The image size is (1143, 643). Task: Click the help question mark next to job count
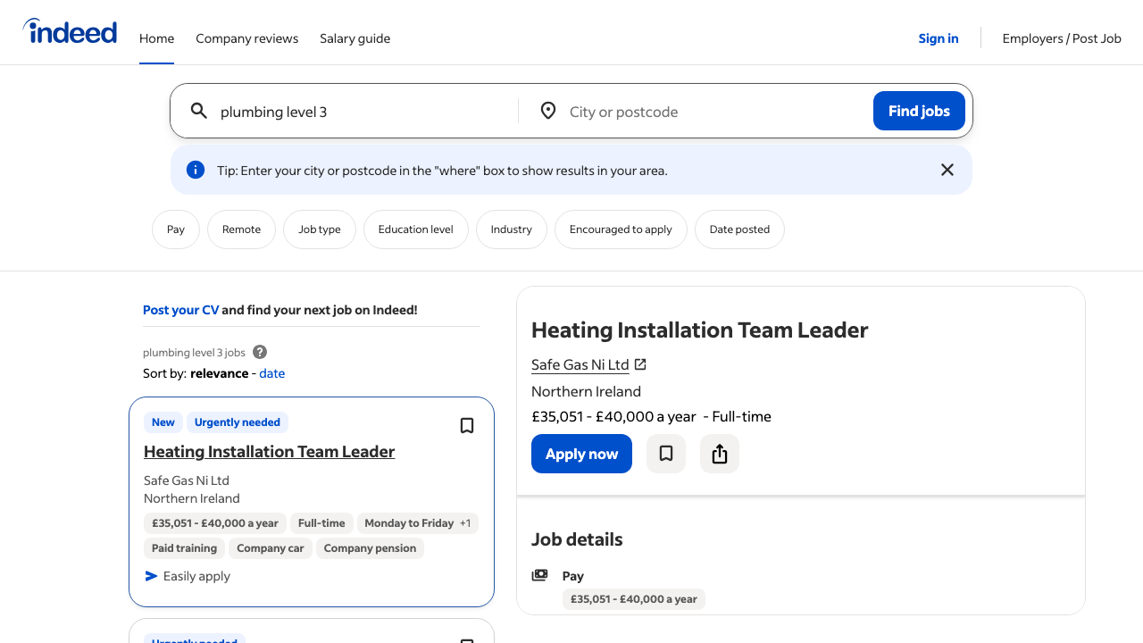tap(259, 352)
